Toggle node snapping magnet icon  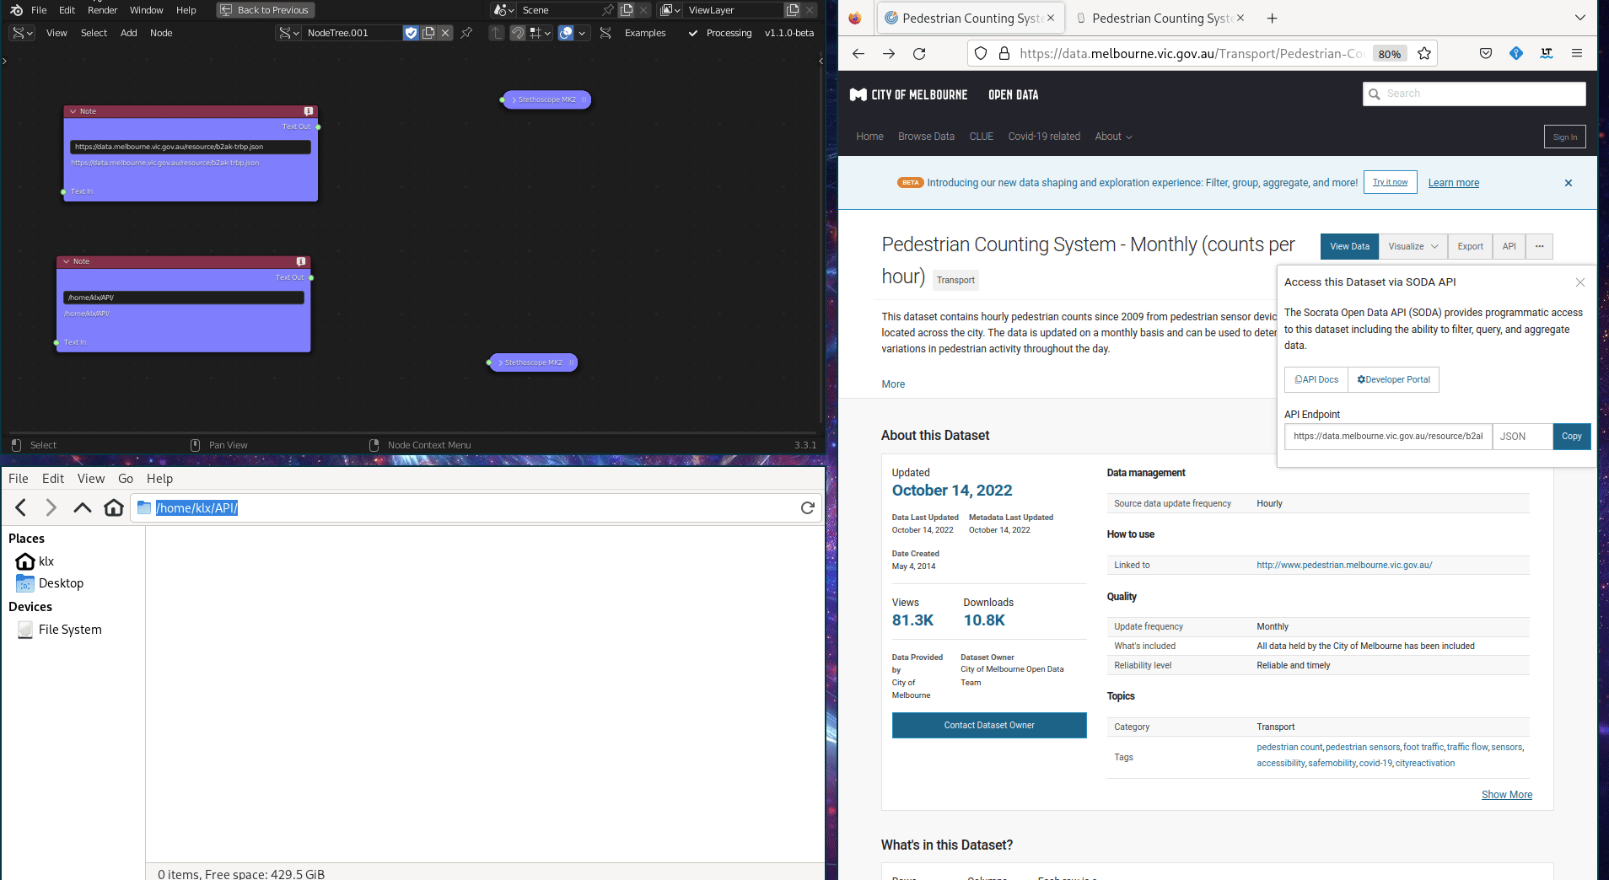[x=518, y=33]
